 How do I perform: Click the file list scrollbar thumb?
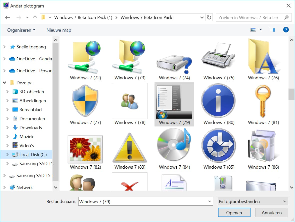[x=291, y=94]
